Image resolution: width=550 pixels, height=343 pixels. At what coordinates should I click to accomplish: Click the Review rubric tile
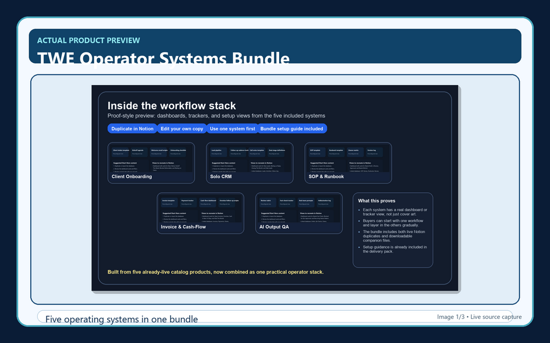coord(268,202)
